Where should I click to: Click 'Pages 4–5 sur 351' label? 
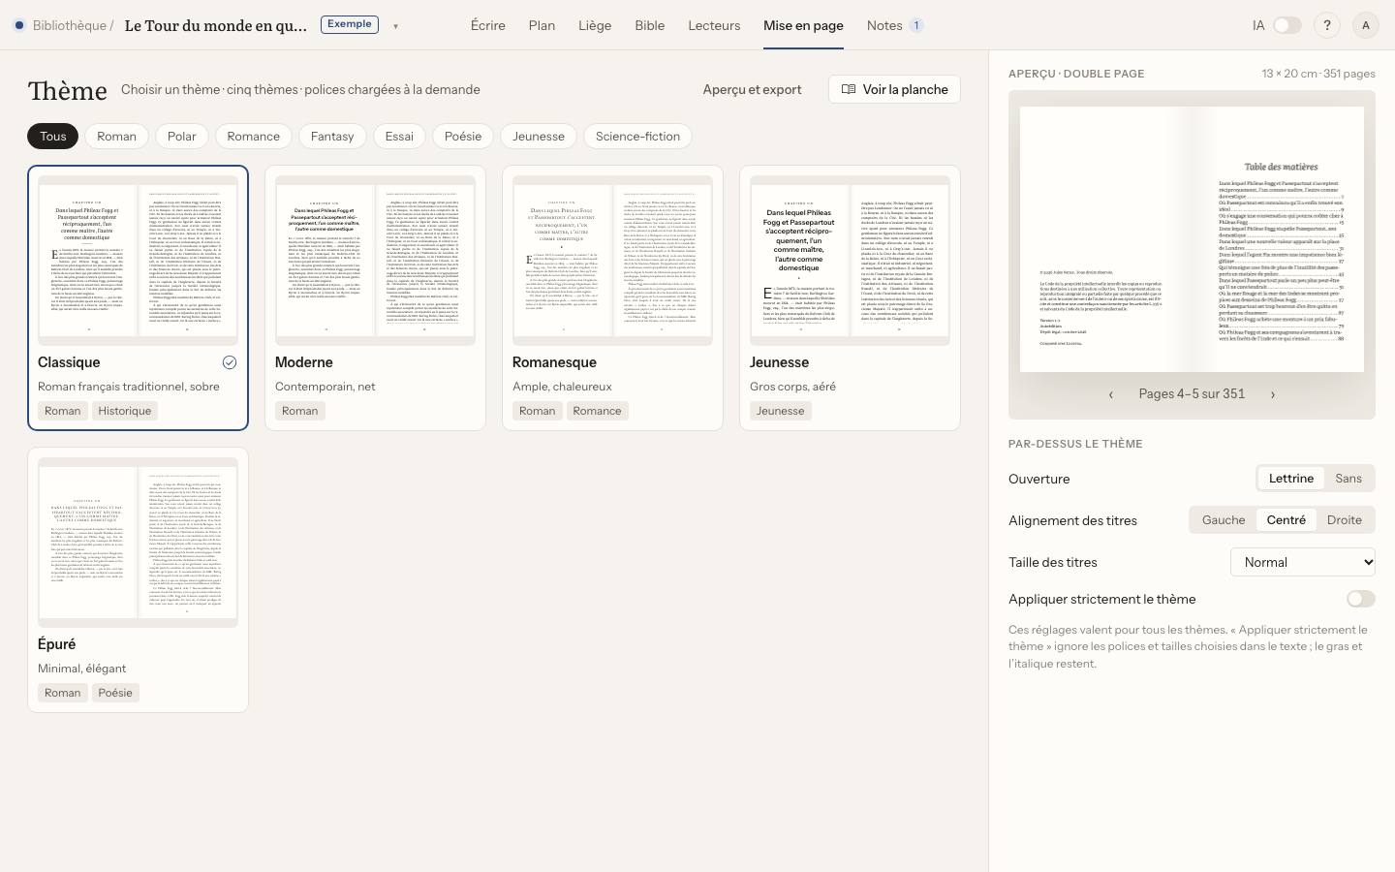(x=1192, y=394)
